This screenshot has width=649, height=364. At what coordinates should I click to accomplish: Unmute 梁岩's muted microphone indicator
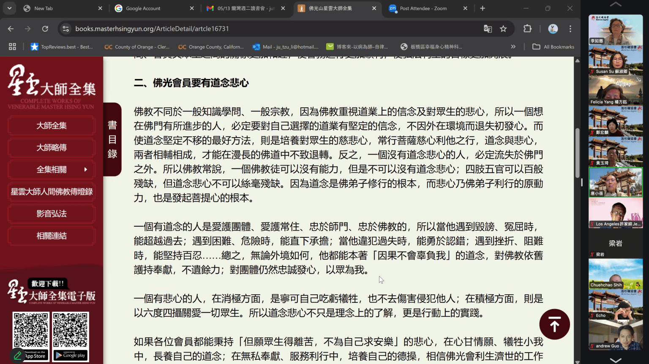coord(591,254)
